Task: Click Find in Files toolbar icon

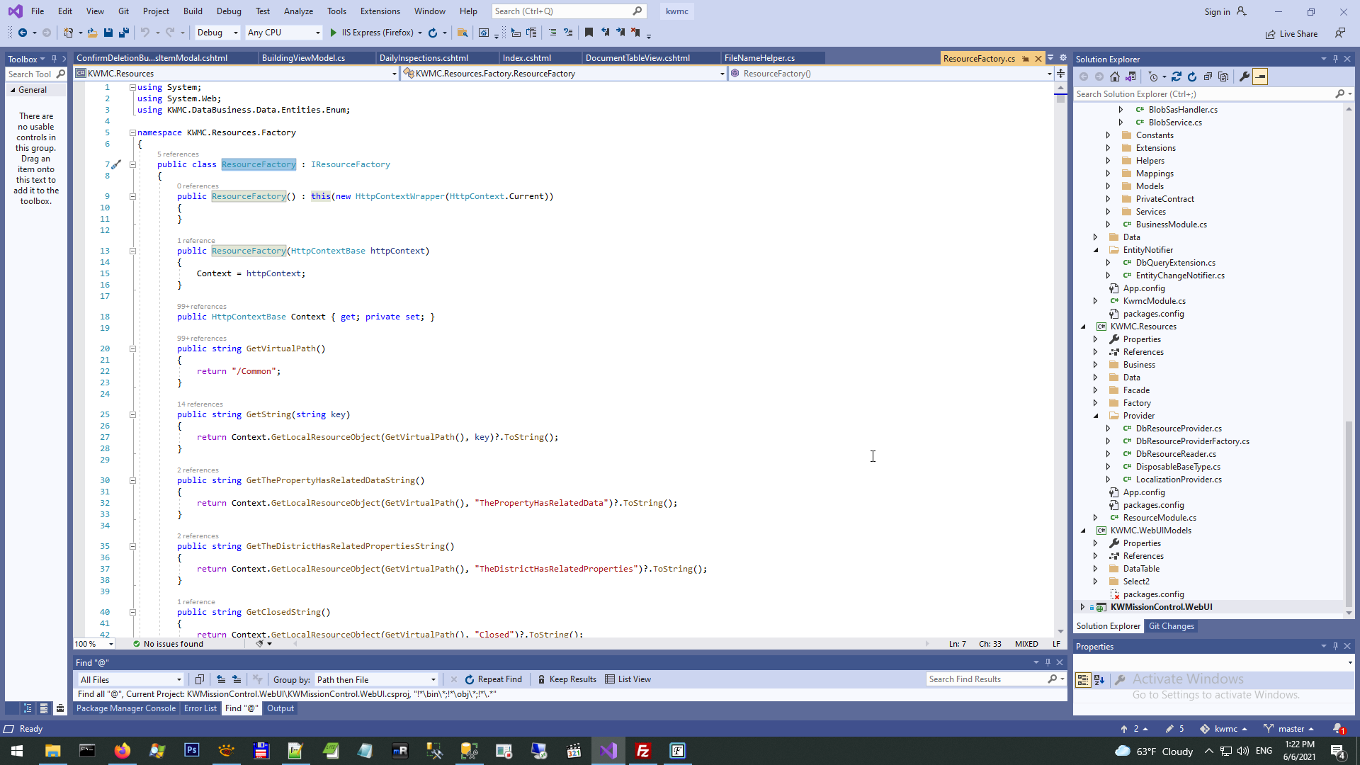Action: [463, 33]
